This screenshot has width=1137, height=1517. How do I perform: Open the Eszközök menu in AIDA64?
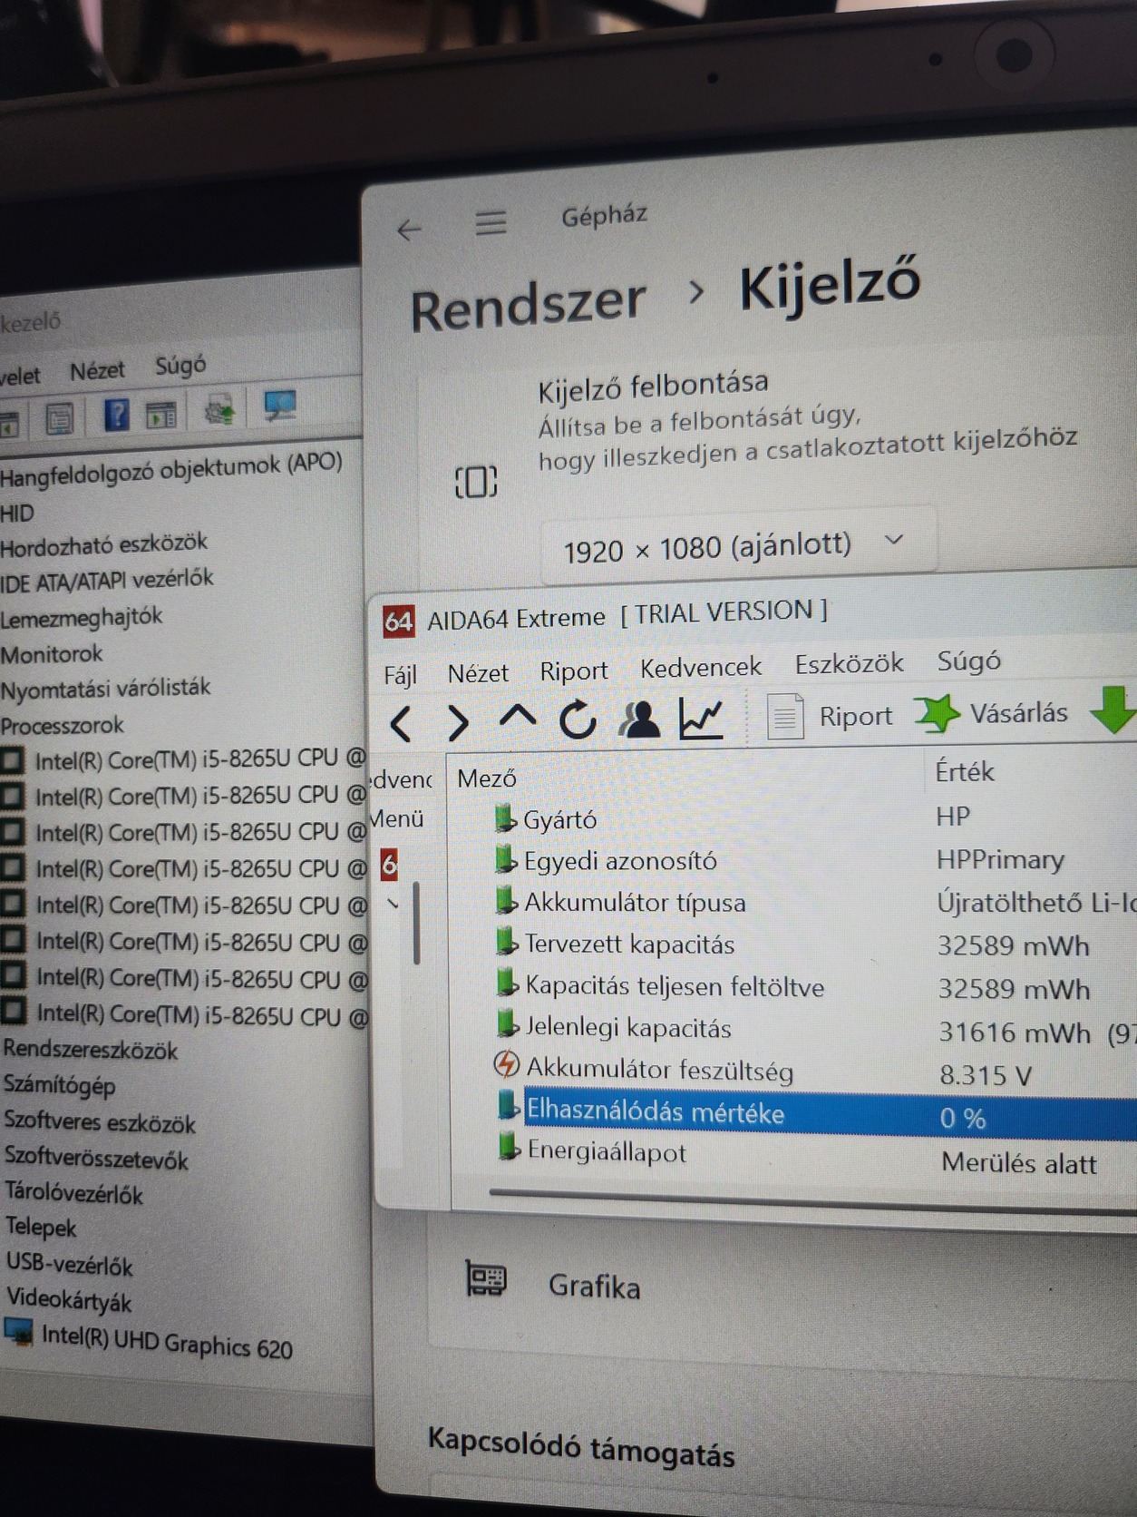(x=849, y=663)
